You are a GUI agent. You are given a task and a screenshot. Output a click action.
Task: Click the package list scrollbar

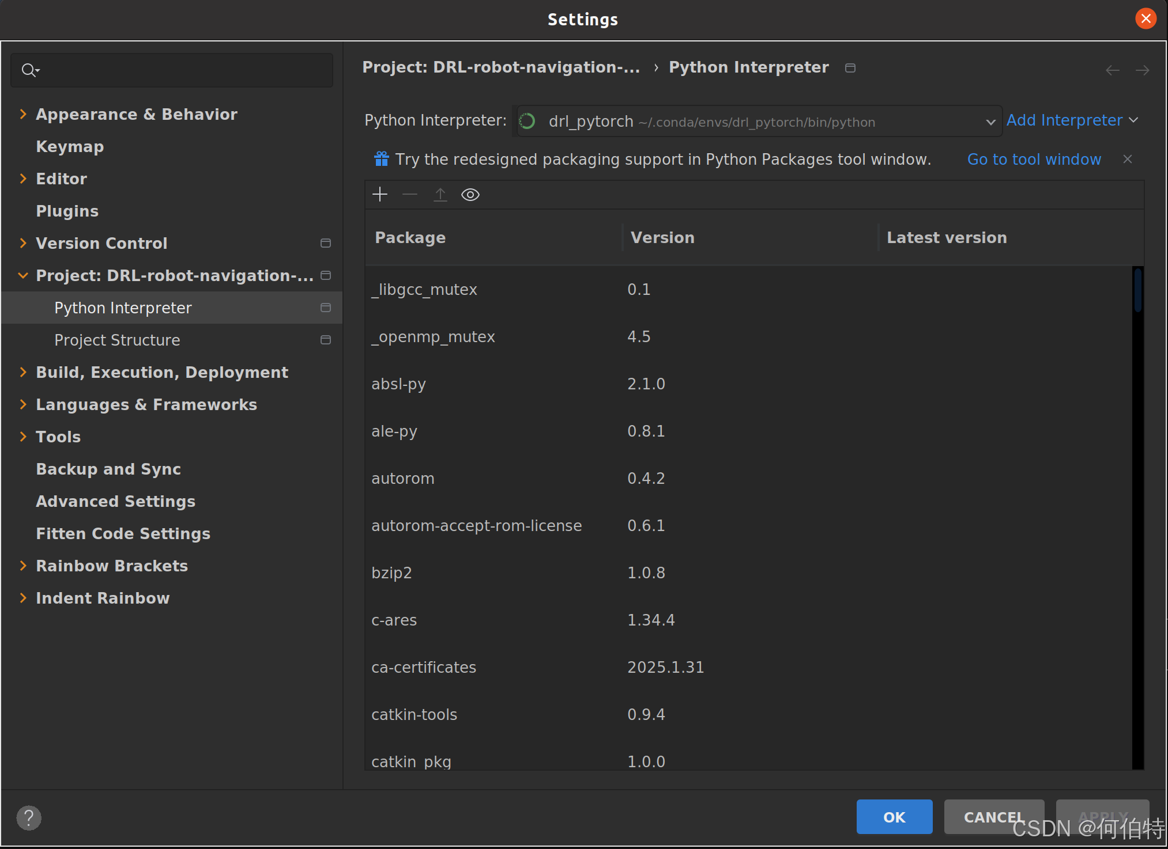[1137, 291]
